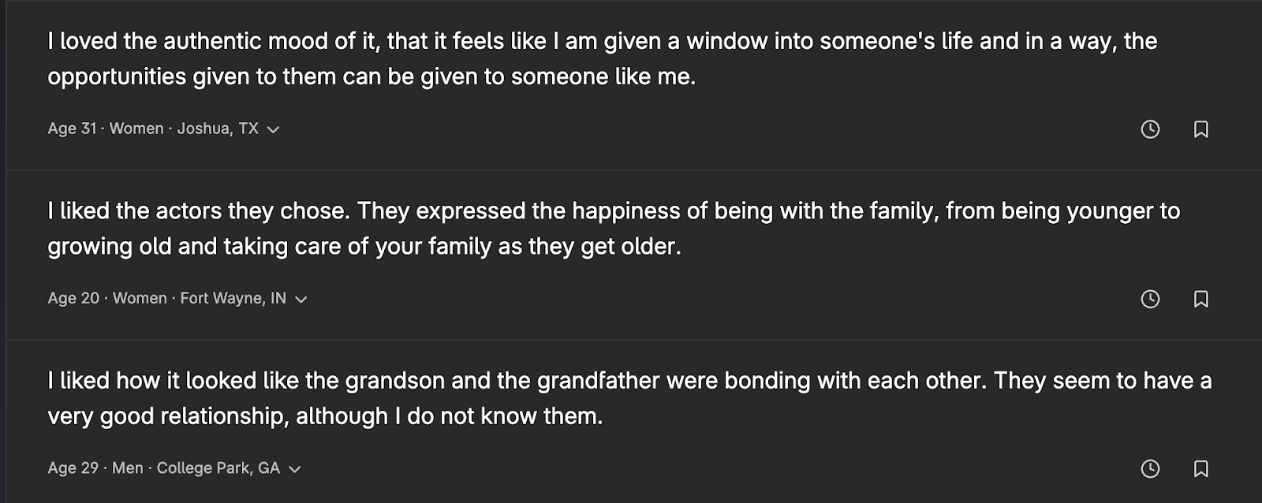The width and height of the screenshot is (1262, 503).
Task: Click the clock icon on the Joshua, TX response
Action: (1150, 129)
